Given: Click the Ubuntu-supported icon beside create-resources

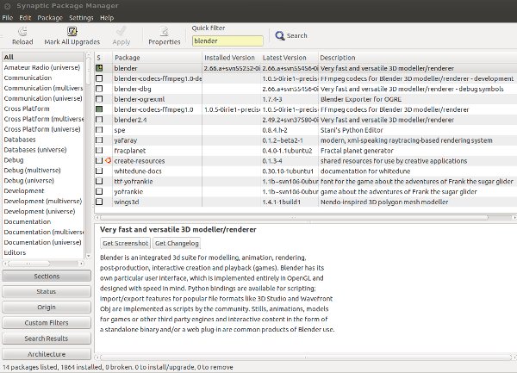Looking at the screenshot, I should click(x=108, y=160).
